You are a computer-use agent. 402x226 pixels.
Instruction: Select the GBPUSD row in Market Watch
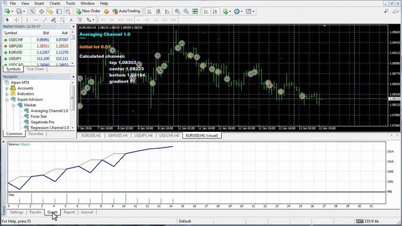[x=36, y=46]
